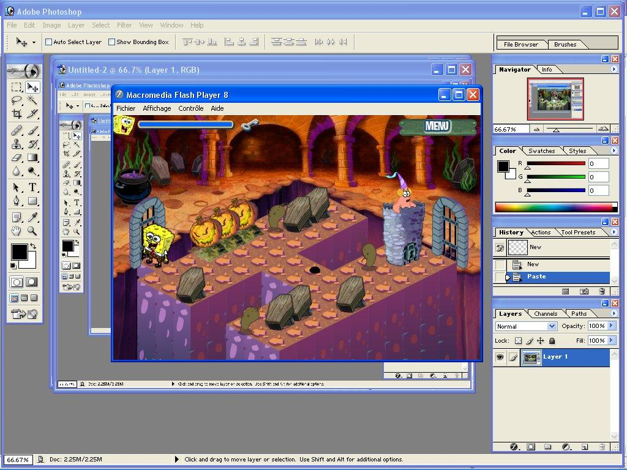Select the Eyedropper tool
Image resolution: width=627 pixels, height=470 pixels.
32,217
